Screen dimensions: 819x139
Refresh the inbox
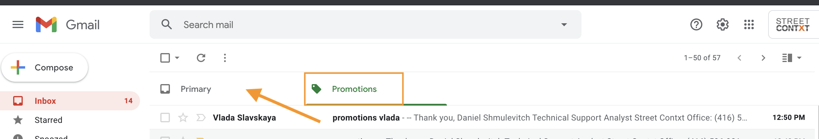tap(201, 58)
